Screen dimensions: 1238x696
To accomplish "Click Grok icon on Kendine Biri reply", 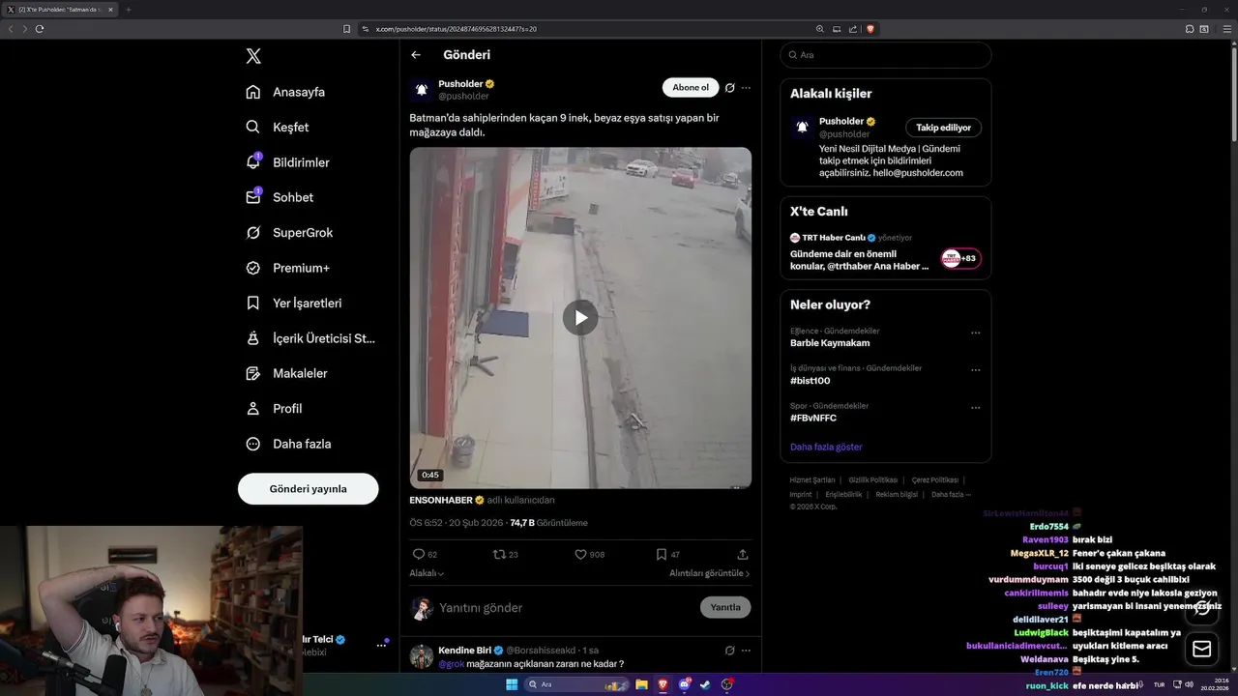I will pos(730,651).
